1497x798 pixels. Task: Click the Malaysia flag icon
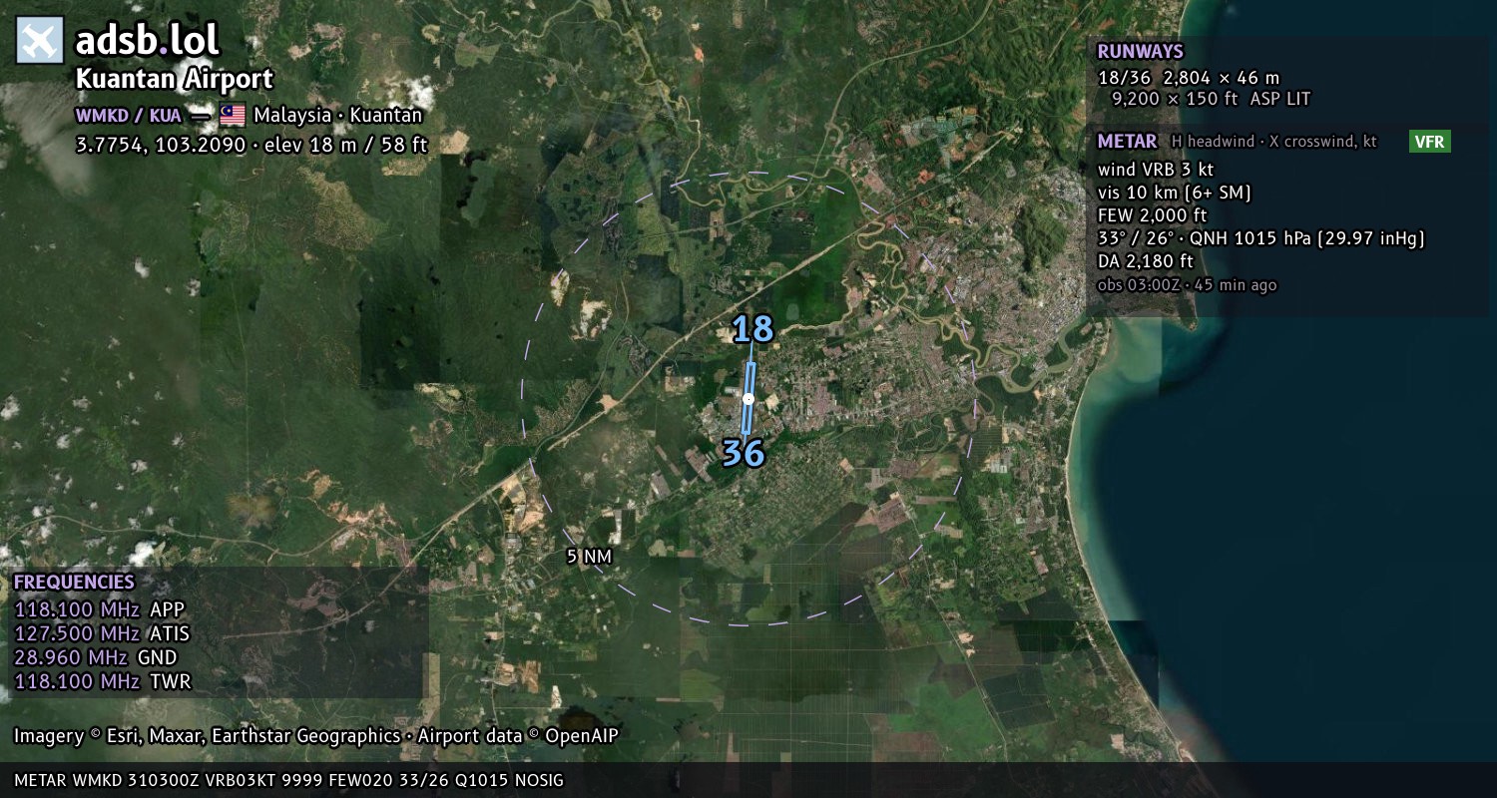[233, 116]
